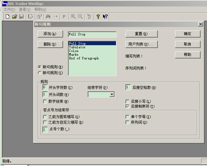
Task: Click the Open folder toolbar icon
Action: pyautogui.click(x=15, y=17)
